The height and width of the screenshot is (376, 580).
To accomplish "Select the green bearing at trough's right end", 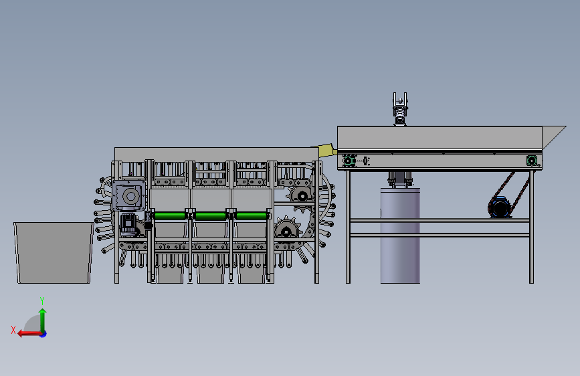I will 532,161.
